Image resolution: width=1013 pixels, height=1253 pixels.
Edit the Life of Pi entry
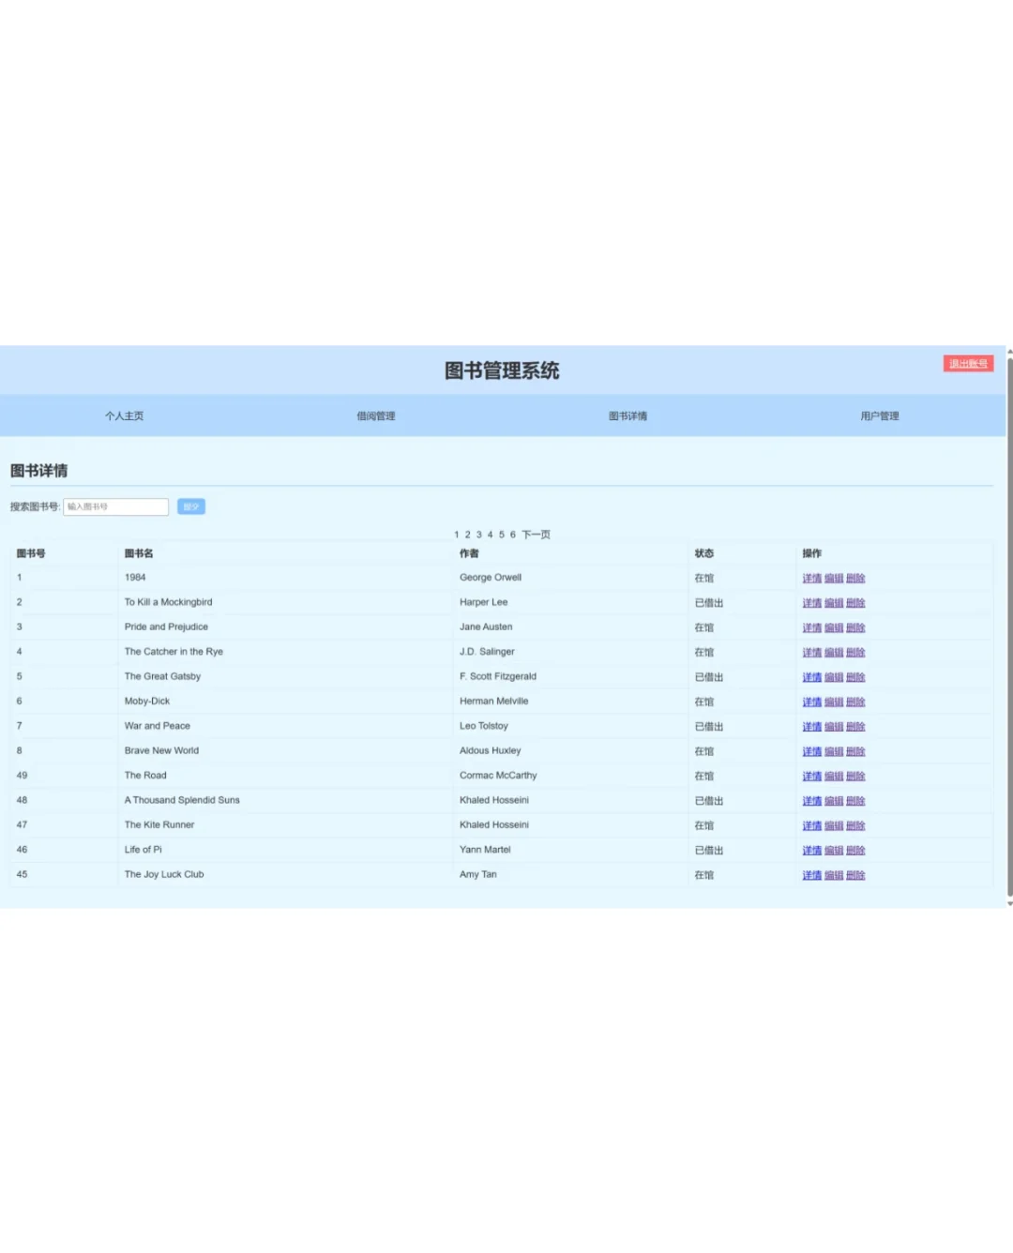click(x=834, y=850)
